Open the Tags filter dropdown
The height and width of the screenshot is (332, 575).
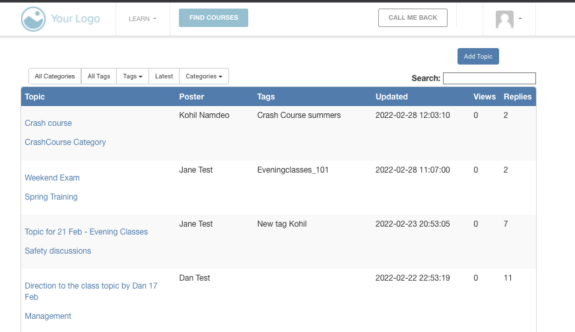click(133, 76)
